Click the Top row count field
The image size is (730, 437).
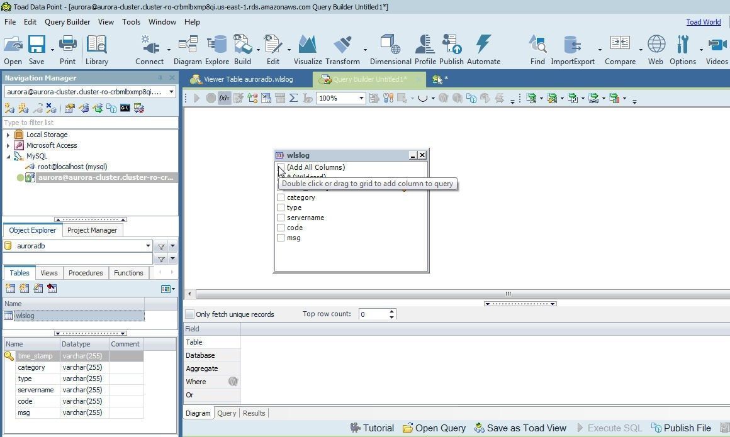coord(373,314)
